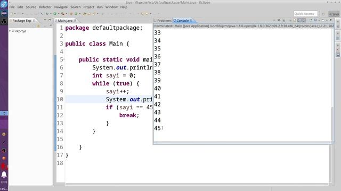Open the Edit menu
Viewport: 341px width, 191px height.
(20, 7)
